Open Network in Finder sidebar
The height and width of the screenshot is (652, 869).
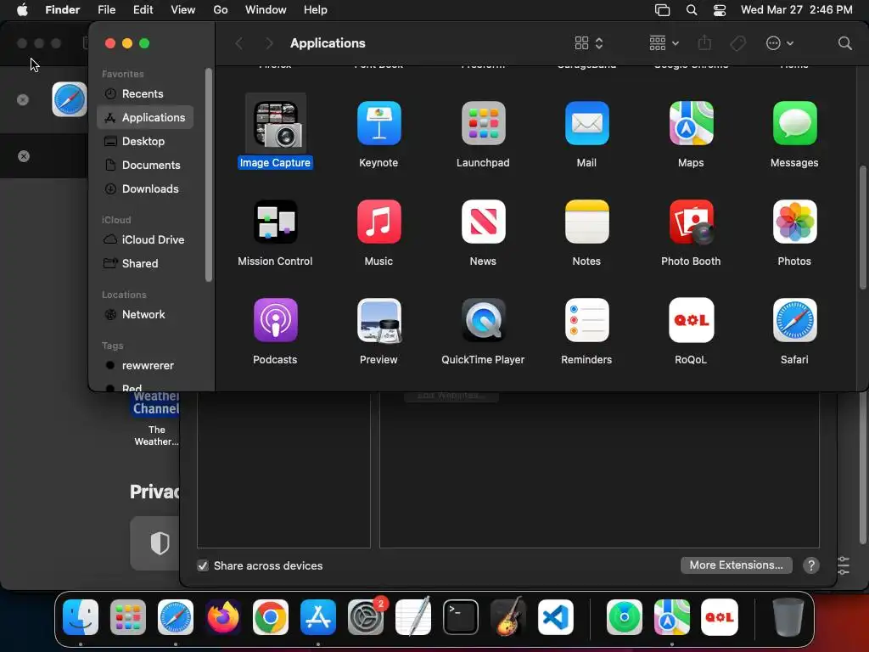(145, 314)
